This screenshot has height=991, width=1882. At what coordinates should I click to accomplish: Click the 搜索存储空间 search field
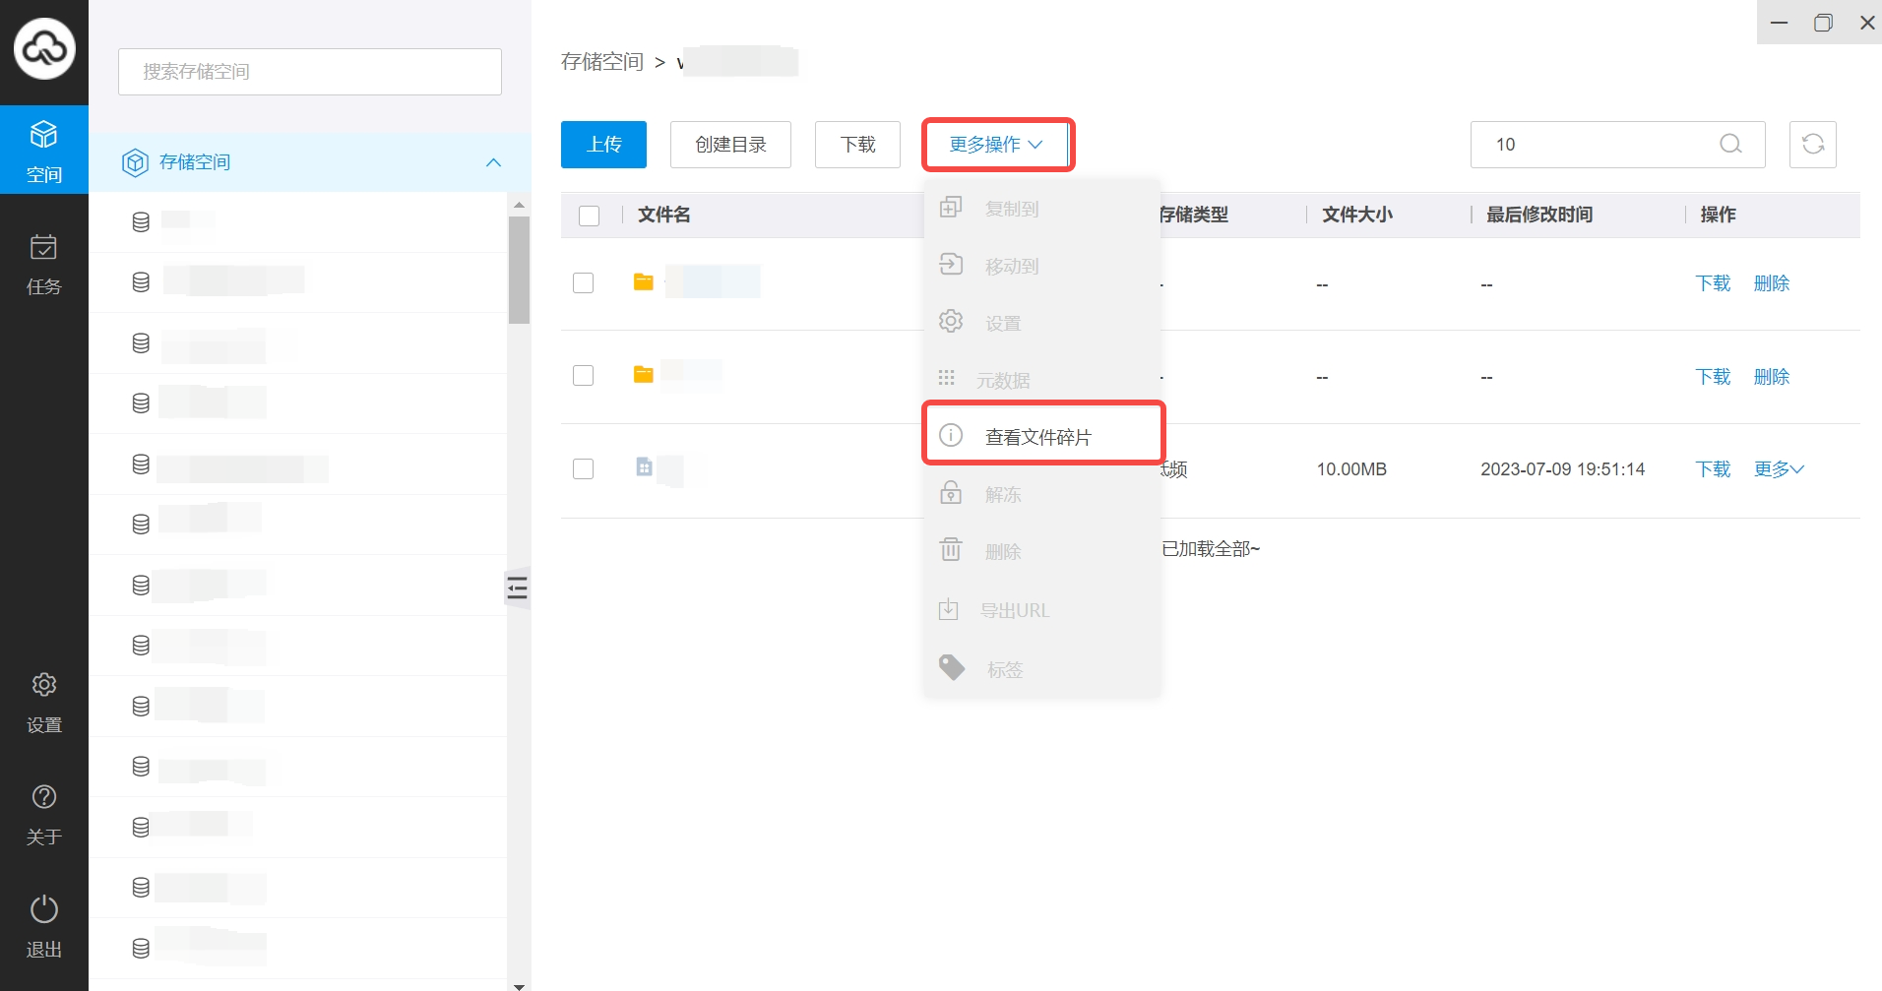pos(310,72)
